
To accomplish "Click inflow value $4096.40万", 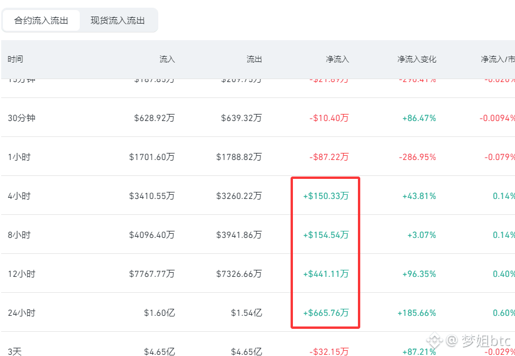I will pyautogui.click(x=152, y=235).
